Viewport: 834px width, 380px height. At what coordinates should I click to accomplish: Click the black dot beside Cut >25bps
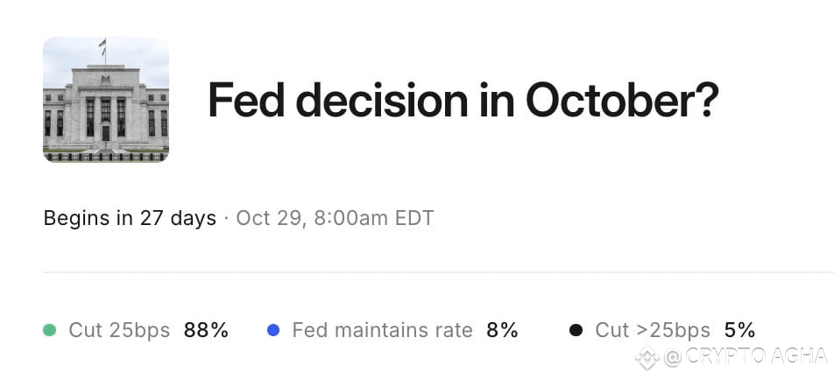coord(576,331)
